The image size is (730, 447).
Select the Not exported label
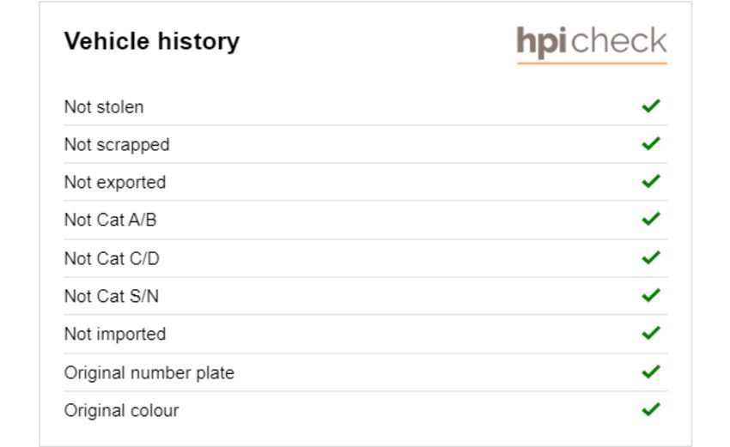pyautogui.click(x=115, y=183)
